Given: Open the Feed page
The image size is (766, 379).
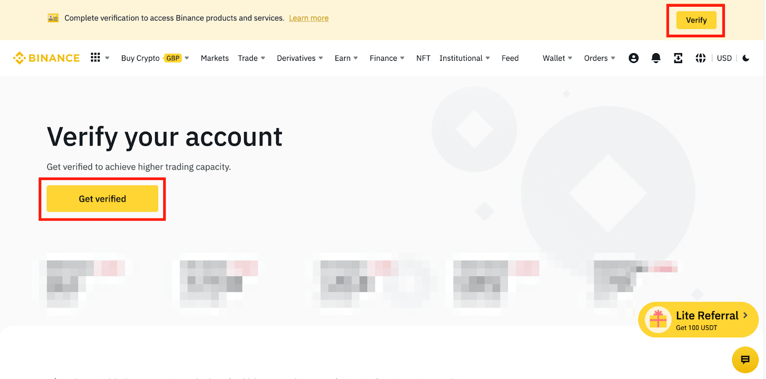Looking at the screenshot, I should 510,58.
